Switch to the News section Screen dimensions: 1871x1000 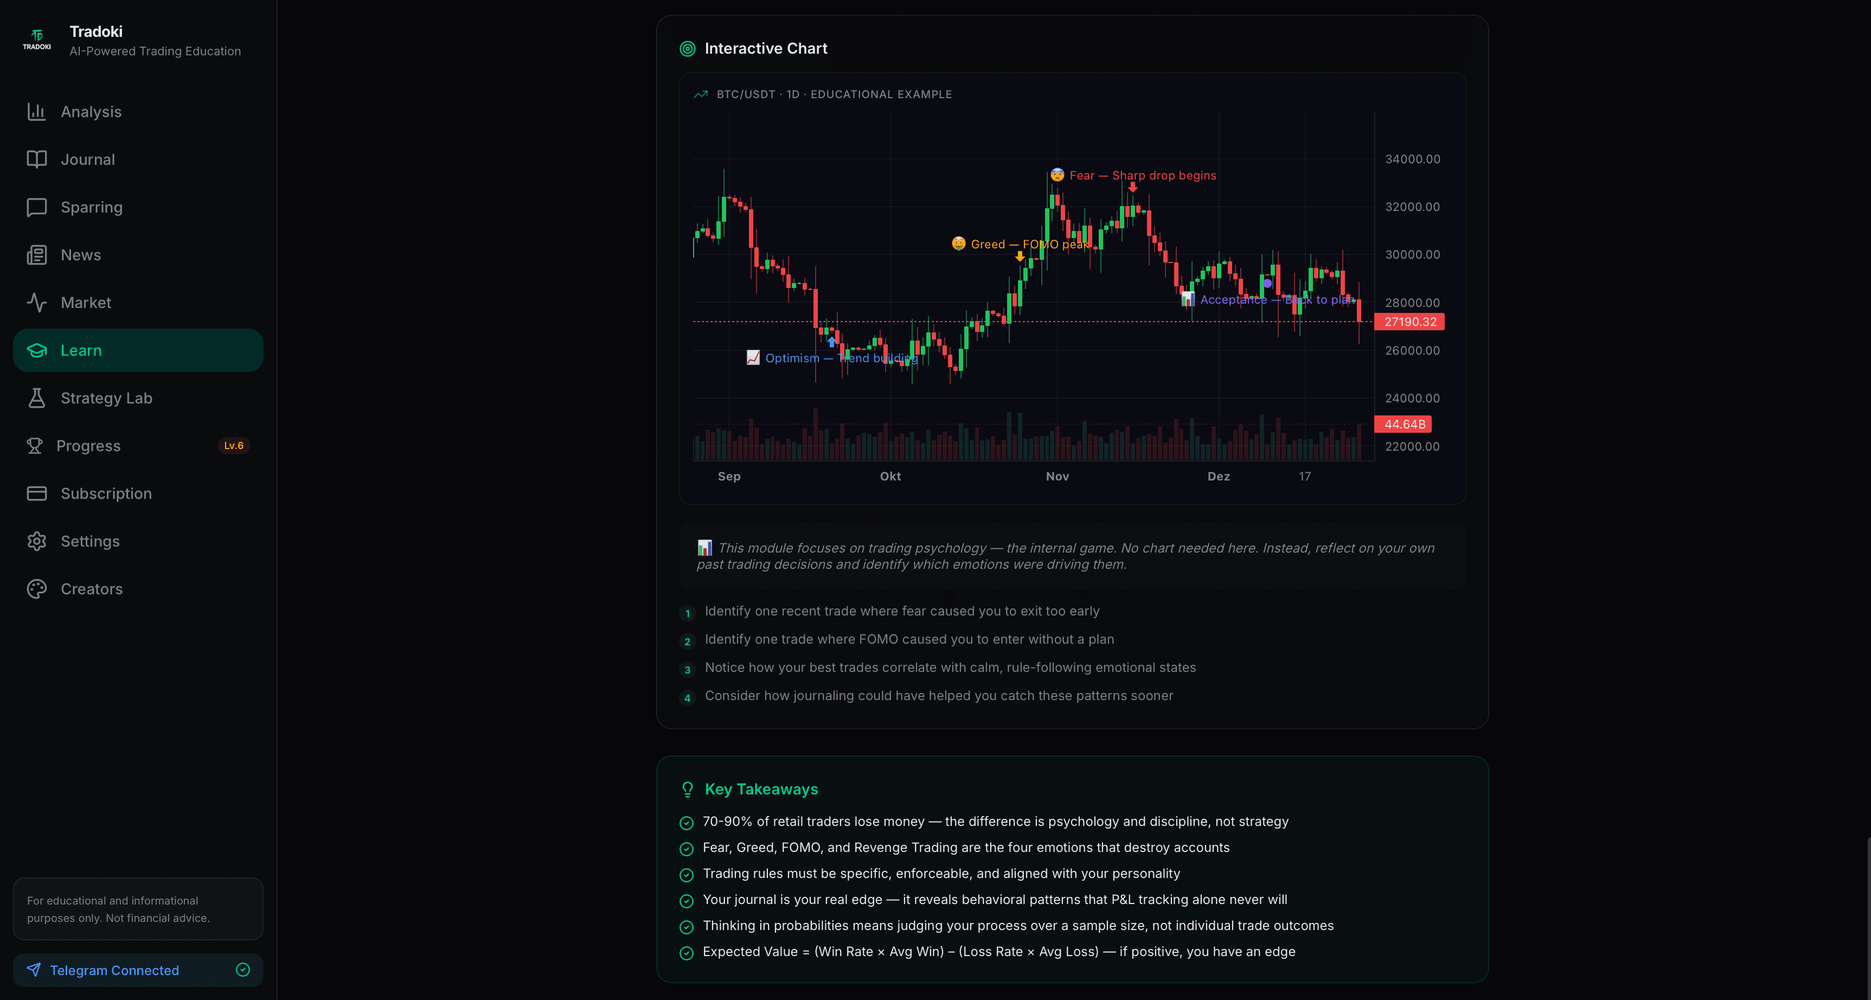pyautogui.click(x=81, y=255)
